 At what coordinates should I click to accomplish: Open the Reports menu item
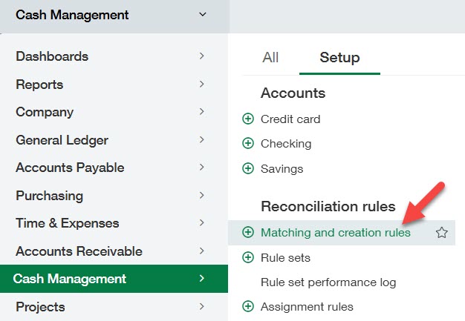(x=39, y=85)
